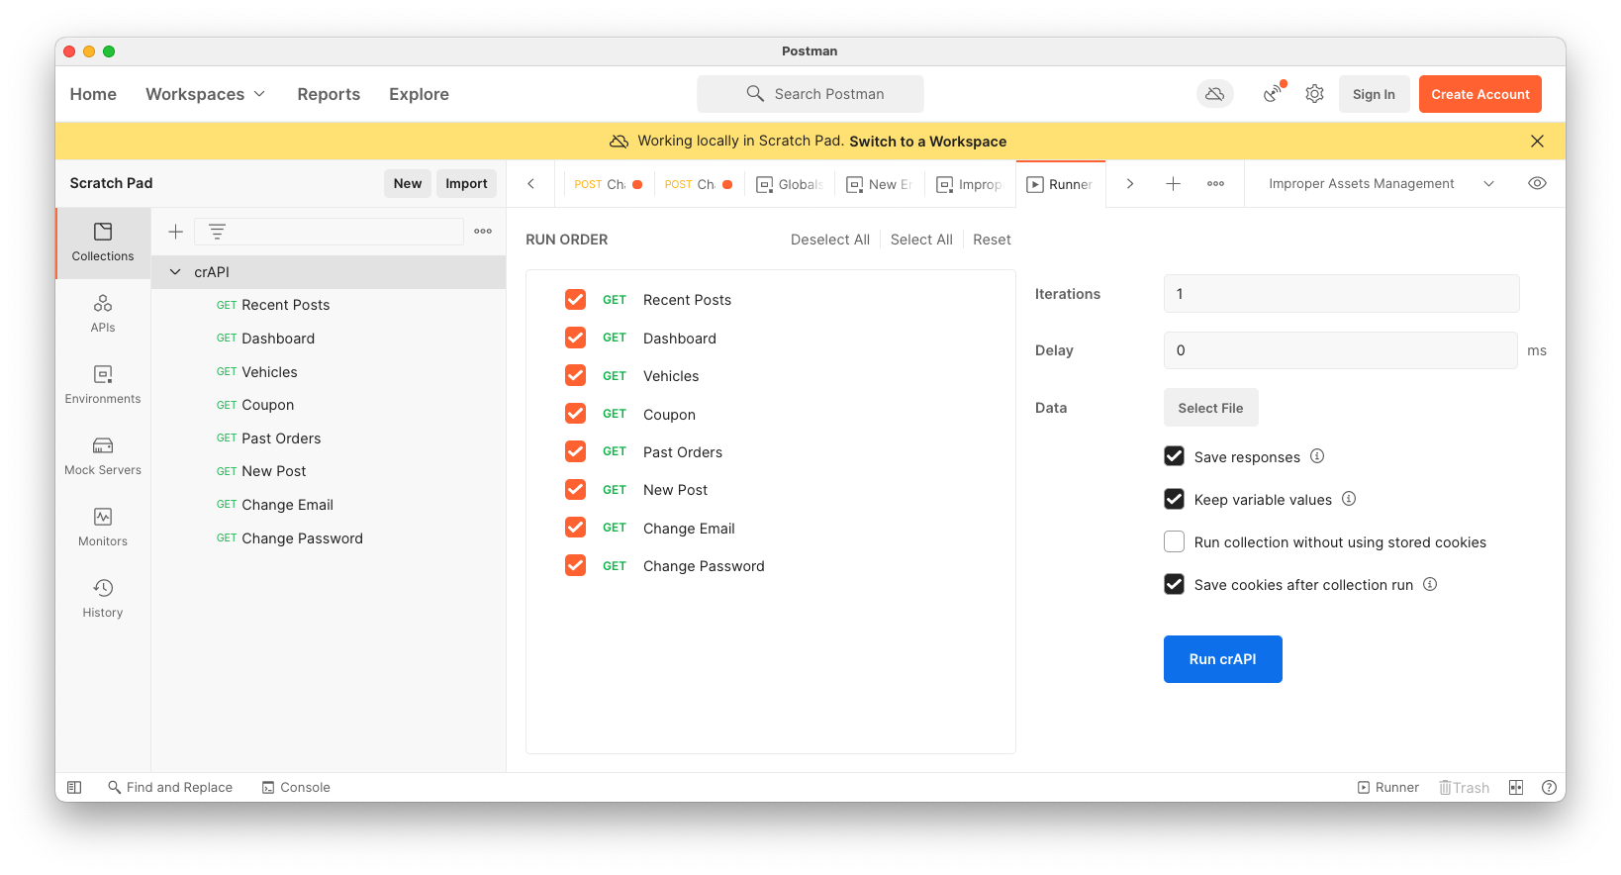Image resolution: width=1621 pixels, height=875 pixels.
Task: Open Trash in the status bar
Action: click(1464, 788)
